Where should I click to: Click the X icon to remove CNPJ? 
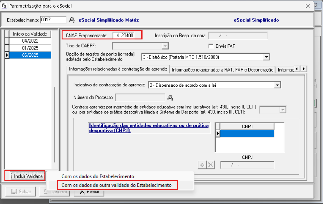[x=210, y=165]
